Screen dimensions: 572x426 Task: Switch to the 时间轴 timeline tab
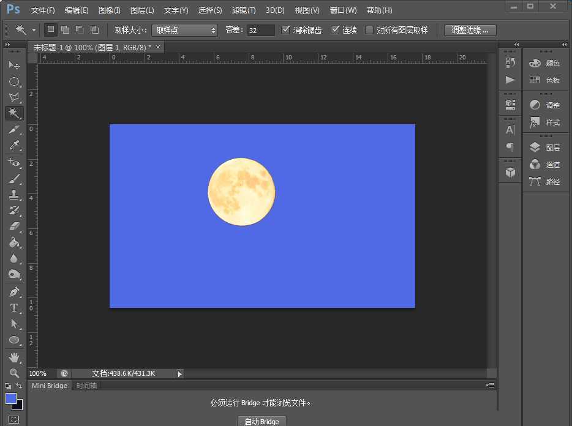pyautogui.click(x=86, y=386)
